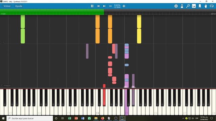Open the taskbar clock and date
Image resolution: width=216 pixels, height=121 pixels.
coord(204,118)
